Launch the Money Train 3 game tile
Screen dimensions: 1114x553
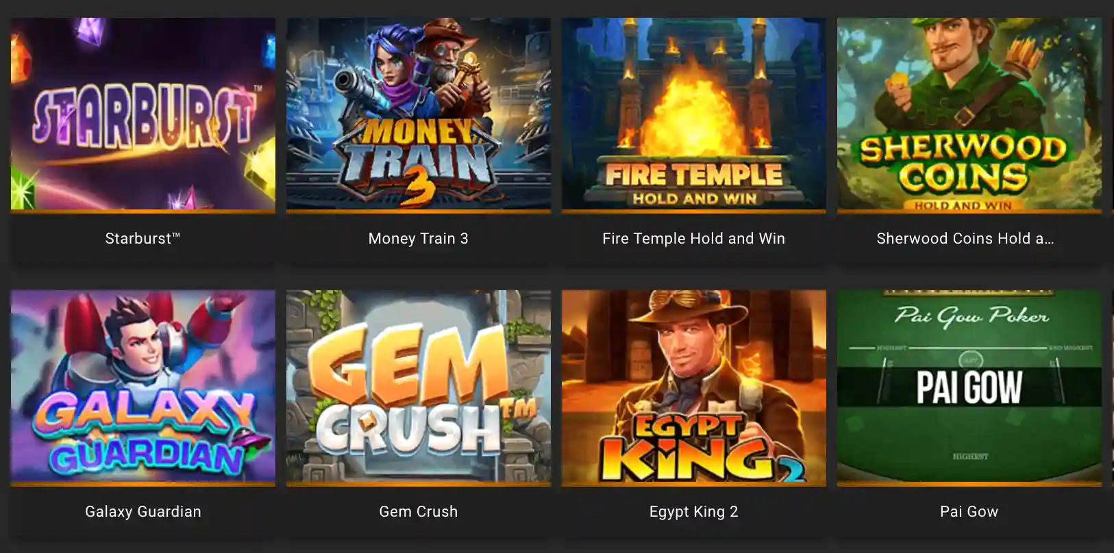click(x=418, y=114)
